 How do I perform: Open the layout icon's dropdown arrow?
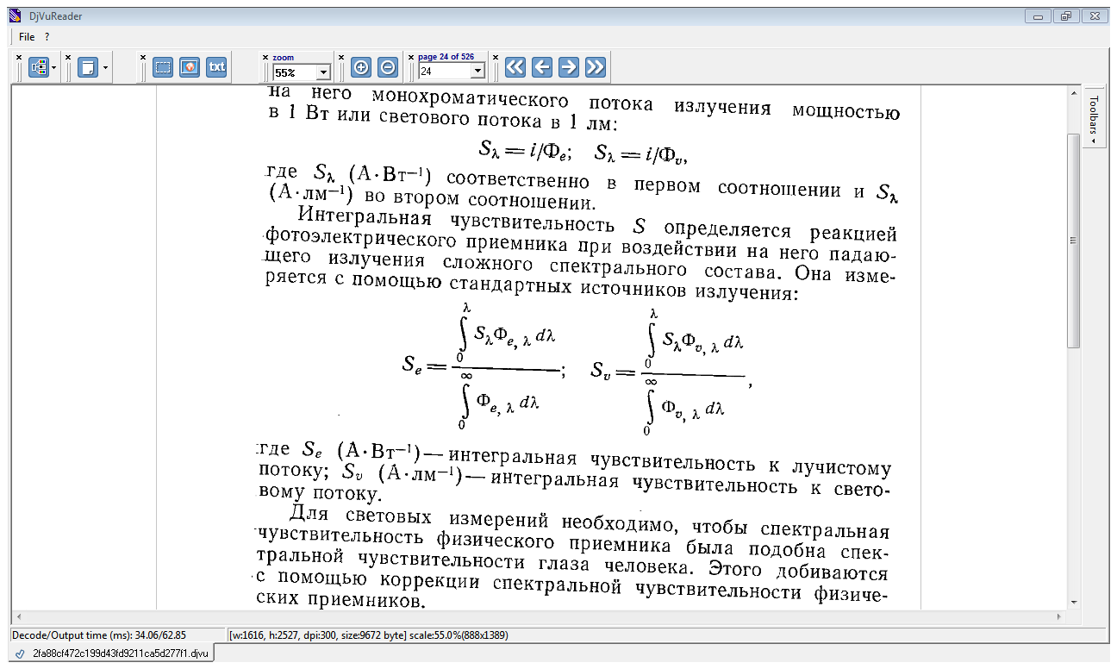click(x=54, y=67)
